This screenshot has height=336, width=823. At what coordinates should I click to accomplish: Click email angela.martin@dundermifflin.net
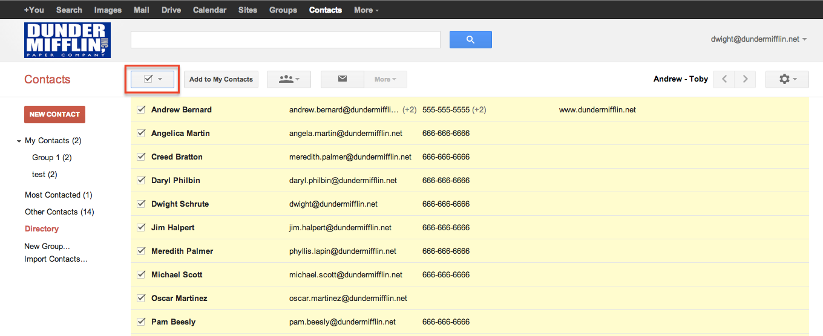346,134
